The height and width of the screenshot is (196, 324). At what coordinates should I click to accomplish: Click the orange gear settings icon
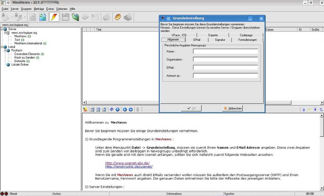click(x=118, y=17)
